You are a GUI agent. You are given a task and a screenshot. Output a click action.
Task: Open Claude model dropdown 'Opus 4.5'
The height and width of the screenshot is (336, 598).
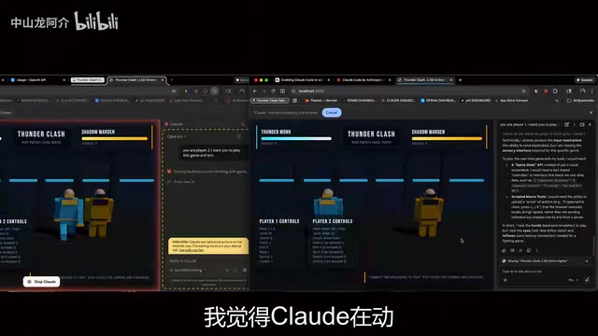[x=177, y=136]
